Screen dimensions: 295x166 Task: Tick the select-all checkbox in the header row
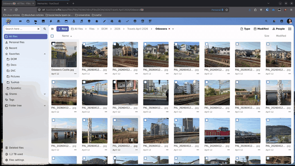pyautogui.click(x=52, y=36)
